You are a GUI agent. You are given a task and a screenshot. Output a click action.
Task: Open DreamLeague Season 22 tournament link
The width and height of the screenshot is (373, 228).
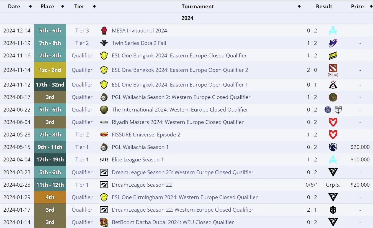click(142, 185)
